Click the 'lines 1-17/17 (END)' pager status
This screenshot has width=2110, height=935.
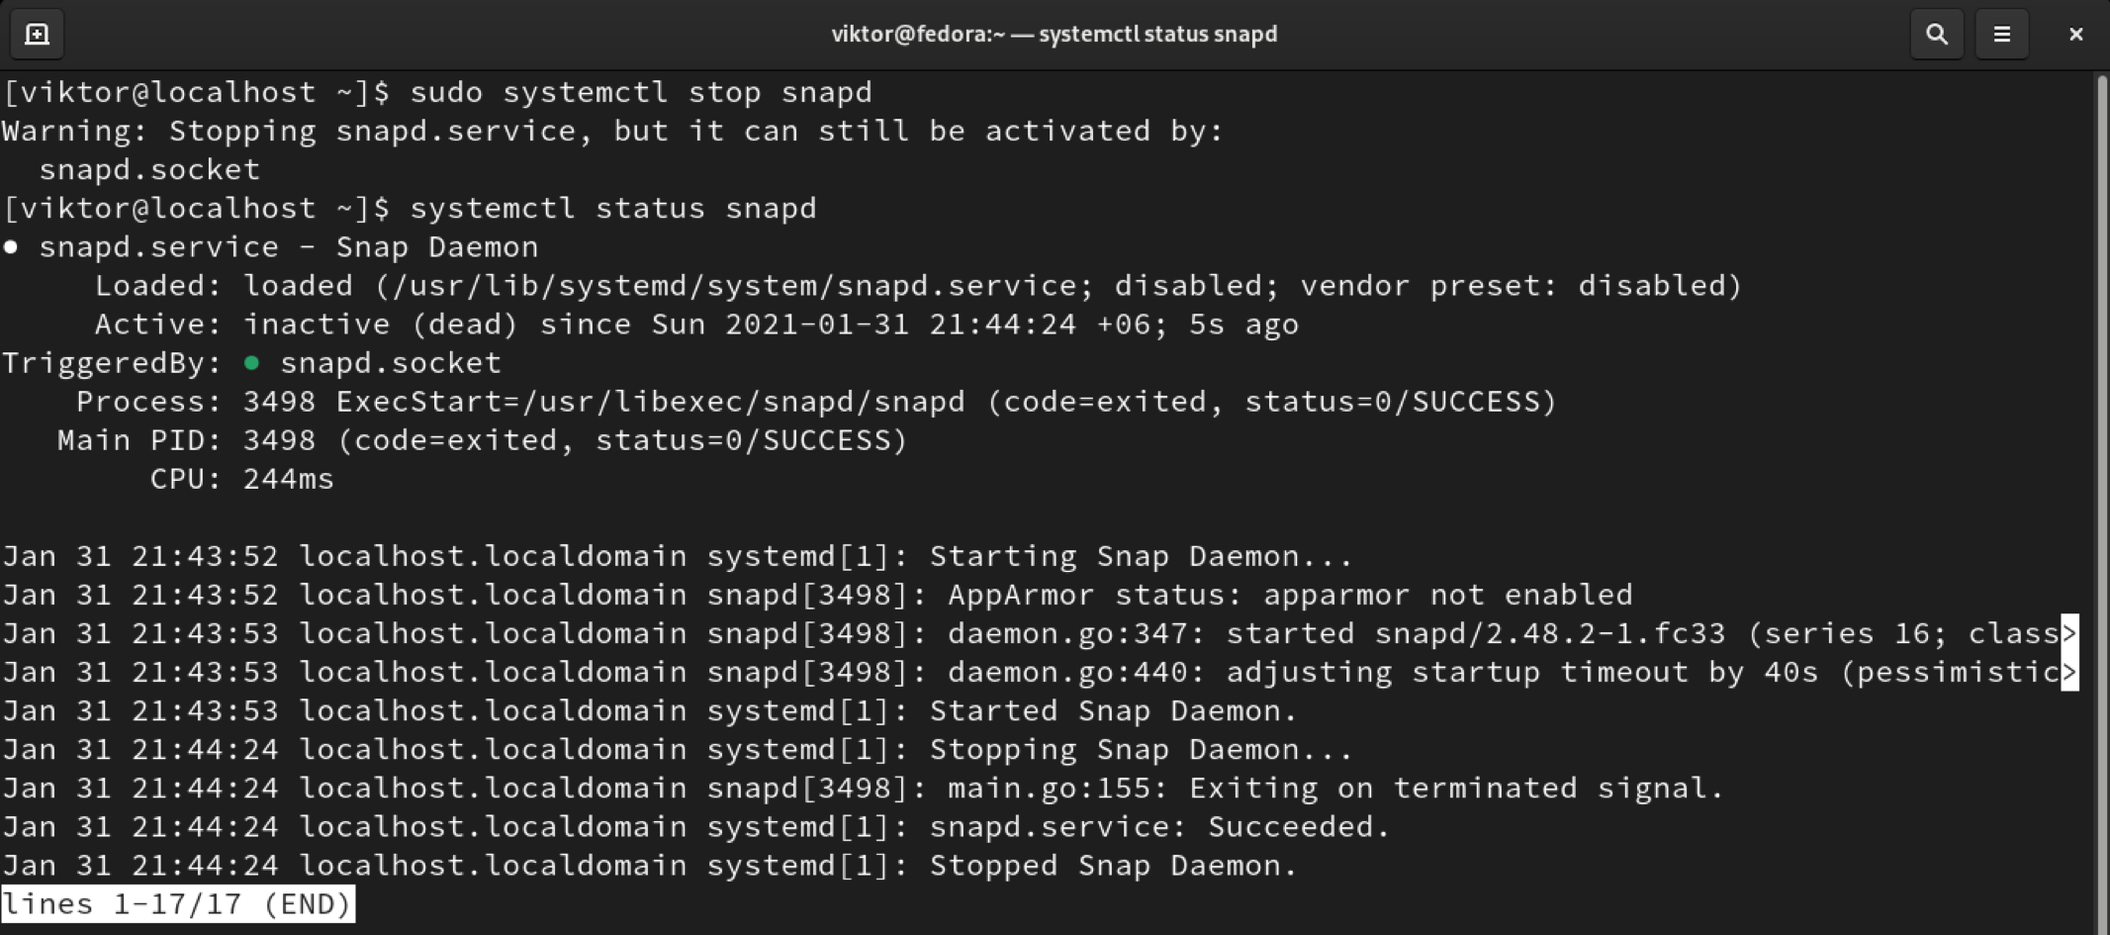[177, 904]
